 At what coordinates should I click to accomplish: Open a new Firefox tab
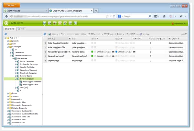pos(96,11)
